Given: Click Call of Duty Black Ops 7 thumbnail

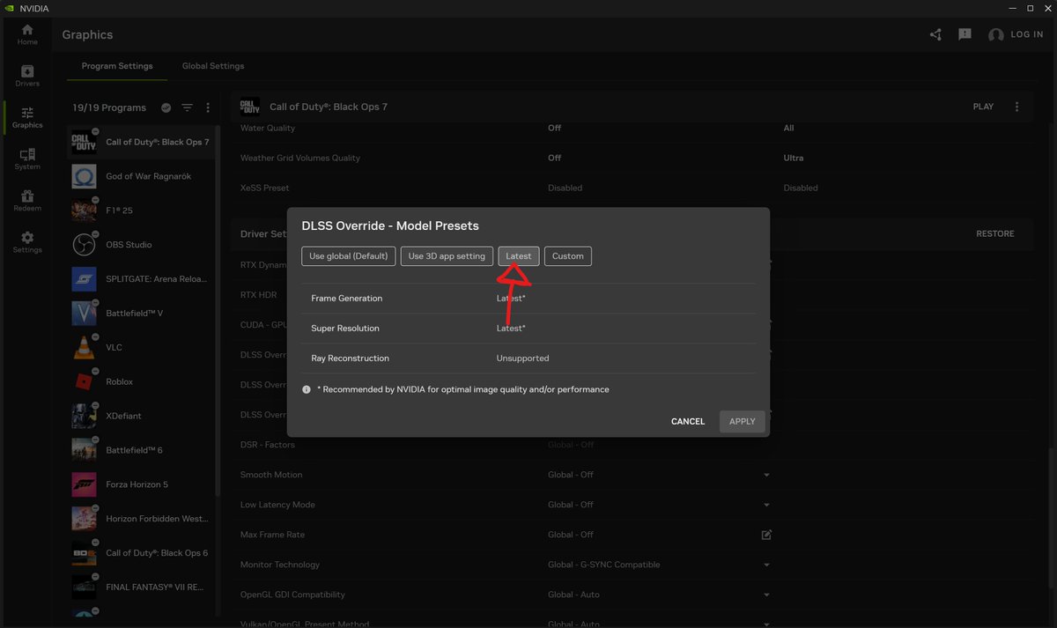Looking at the screenshot, I should pyautogui.click(x=84, y=142).
